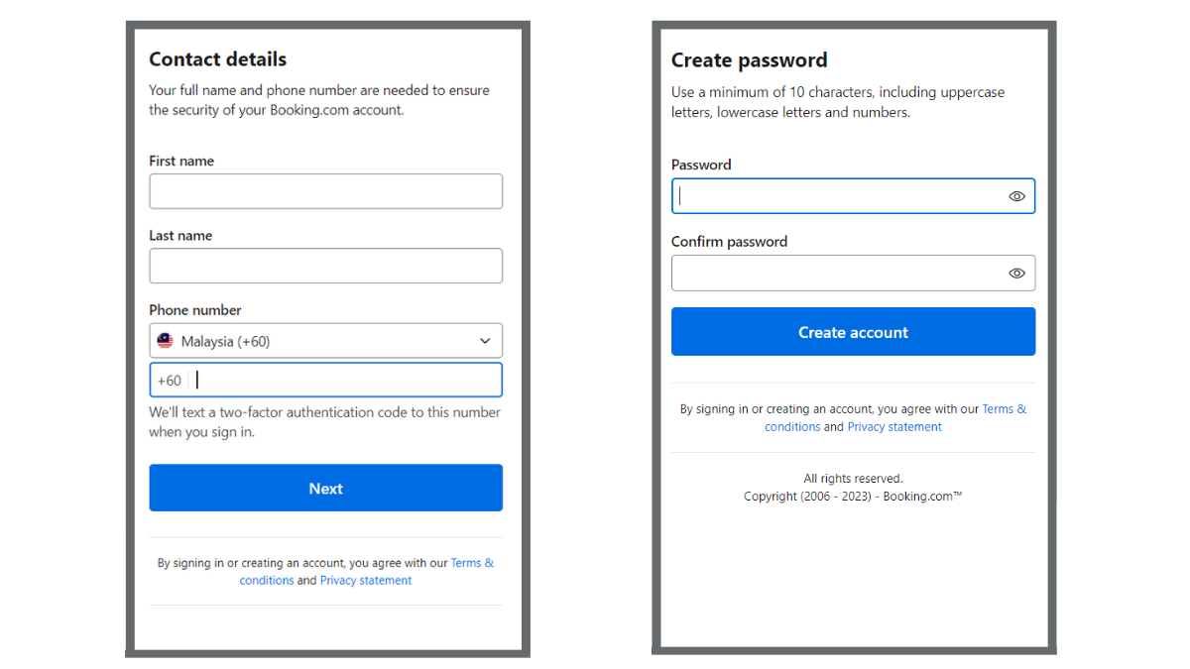Image resolution: width=1190 pixels, height=669 pixels.
Task: Open Privacy statement on the Create password panel
Action: [893, 426]
